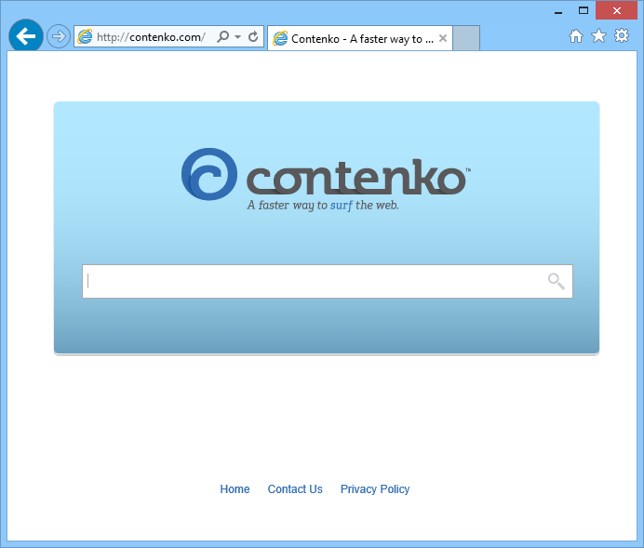Maximize the browser window
644x548 pixels.
point(584,10)
